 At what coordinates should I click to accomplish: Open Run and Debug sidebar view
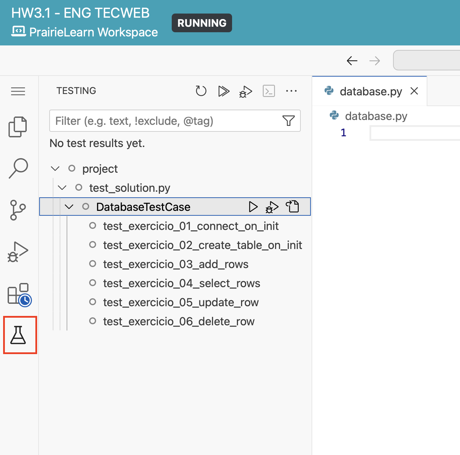(18, 252)
